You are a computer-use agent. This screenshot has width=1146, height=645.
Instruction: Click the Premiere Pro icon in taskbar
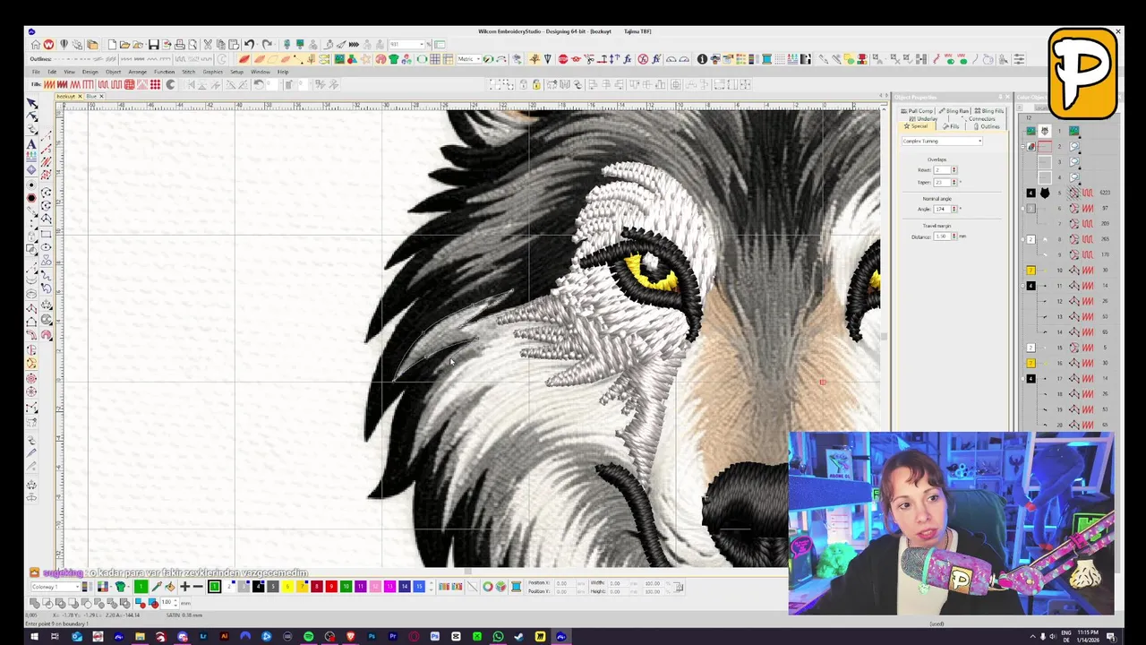[x=393, y=637]
